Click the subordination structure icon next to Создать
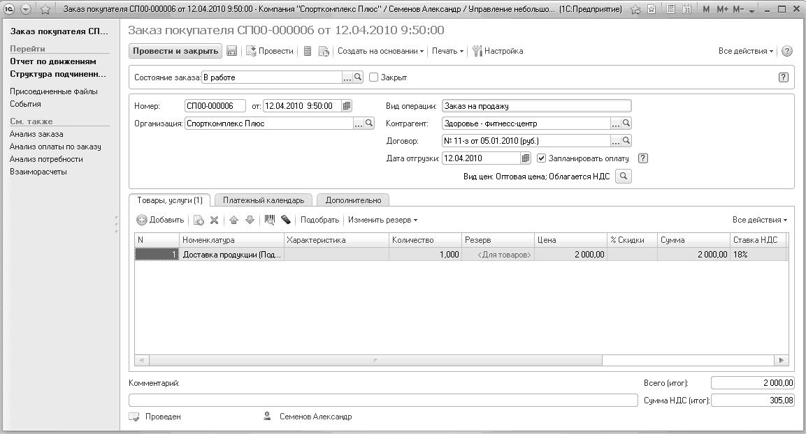This screenshot has height=434, width=806. tap(324, 51)
